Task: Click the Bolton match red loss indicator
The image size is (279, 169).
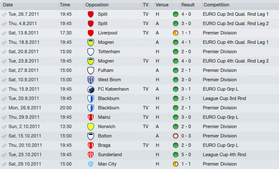Action: click(175, 136)
